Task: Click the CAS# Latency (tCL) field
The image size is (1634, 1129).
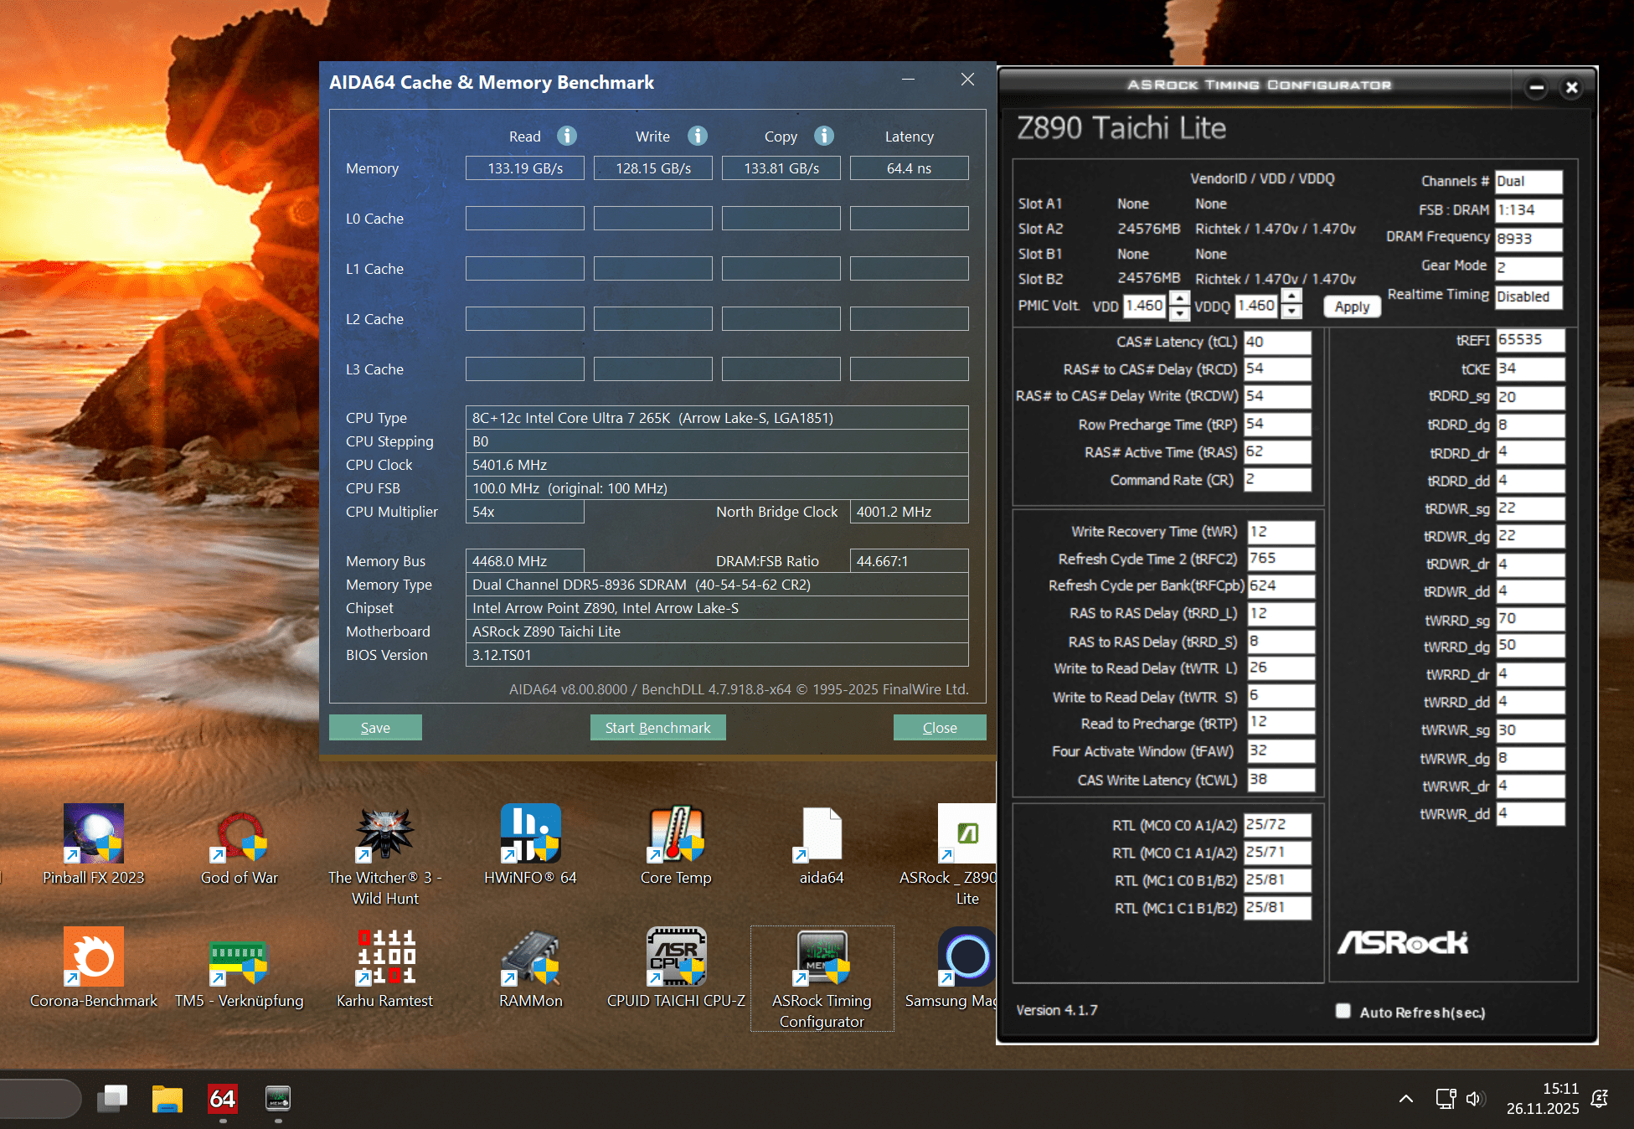Action: (x=1276, y=342)
